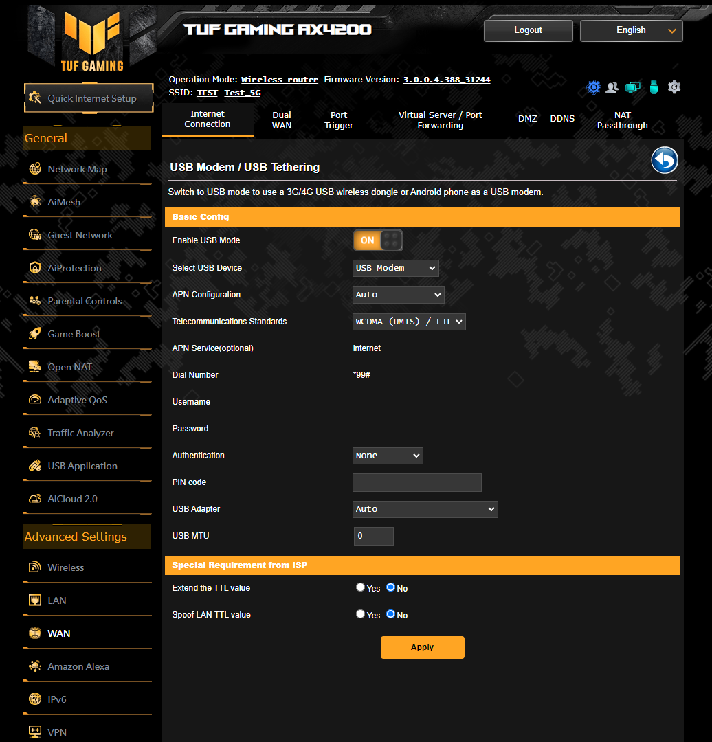Click the Parental Controls icon
The height and width of the screenshot is (742, 712).
click(35, 301)
